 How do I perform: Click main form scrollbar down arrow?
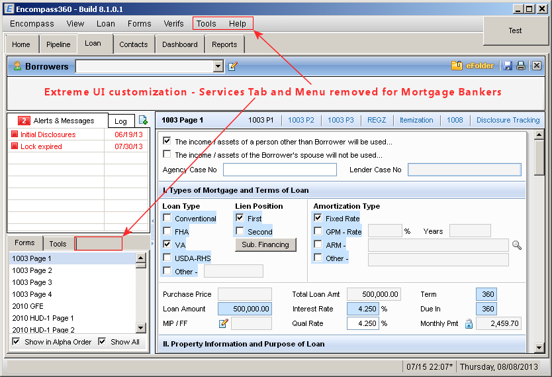coord(539,347)
